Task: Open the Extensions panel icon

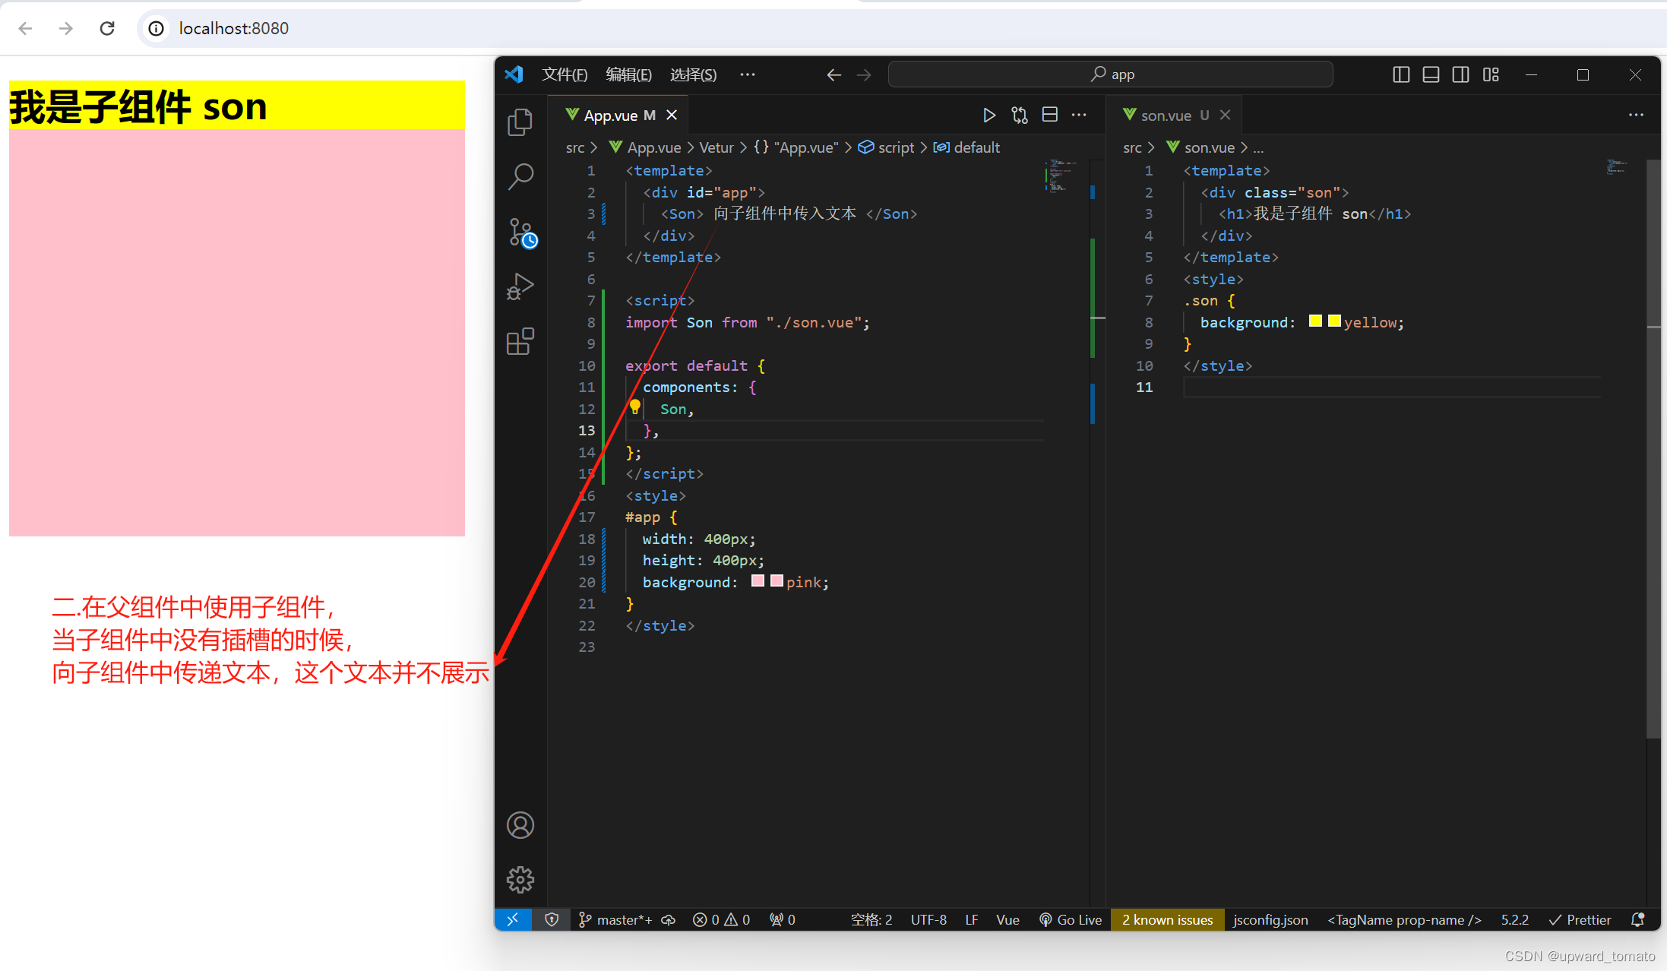Action: click(521, 342)
